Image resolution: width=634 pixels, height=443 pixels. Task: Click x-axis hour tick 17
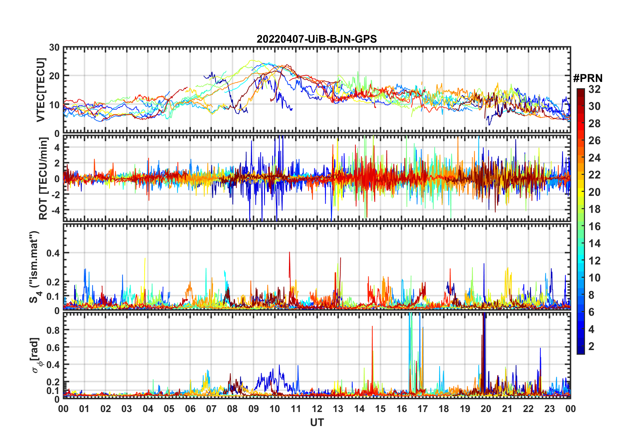click(x=423, y=409)
